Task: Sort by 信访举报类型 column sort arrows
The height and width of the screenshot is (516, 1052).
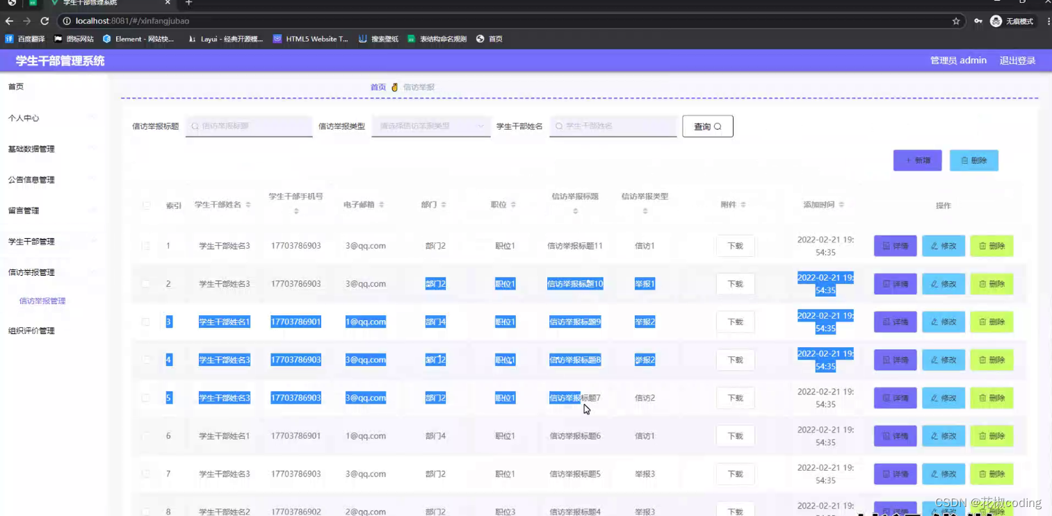Action: pyautogui.click(x=645, y=211)
